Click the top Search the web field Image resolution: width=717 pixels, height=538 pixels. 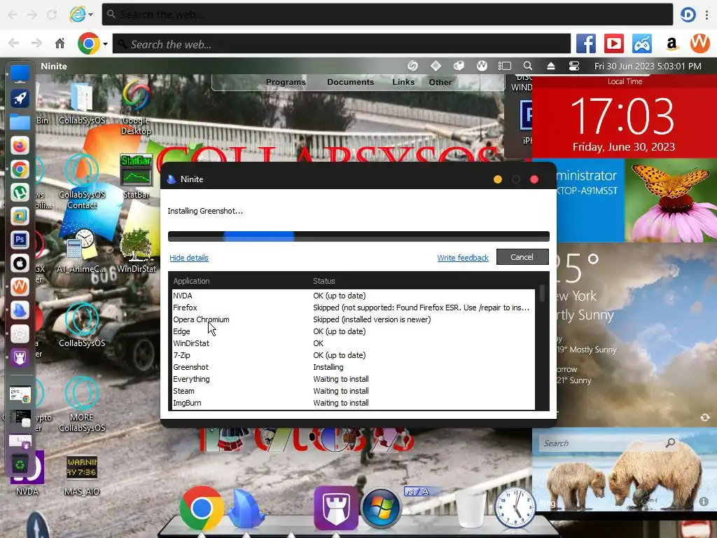(x=387, y=14)
